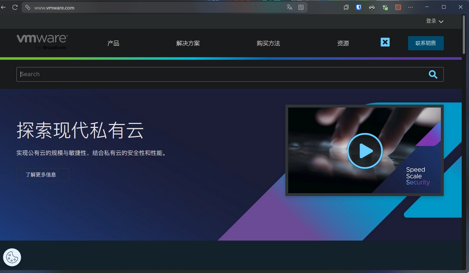
Task: Open the 产品 menu
Action: click(x=113, y=43)
